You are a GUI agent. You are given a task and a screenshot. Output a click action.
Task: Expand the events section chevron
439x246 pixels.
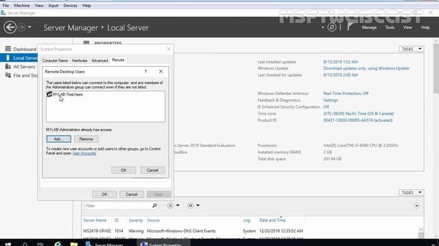pyautogui.click(x=416, y=206)
